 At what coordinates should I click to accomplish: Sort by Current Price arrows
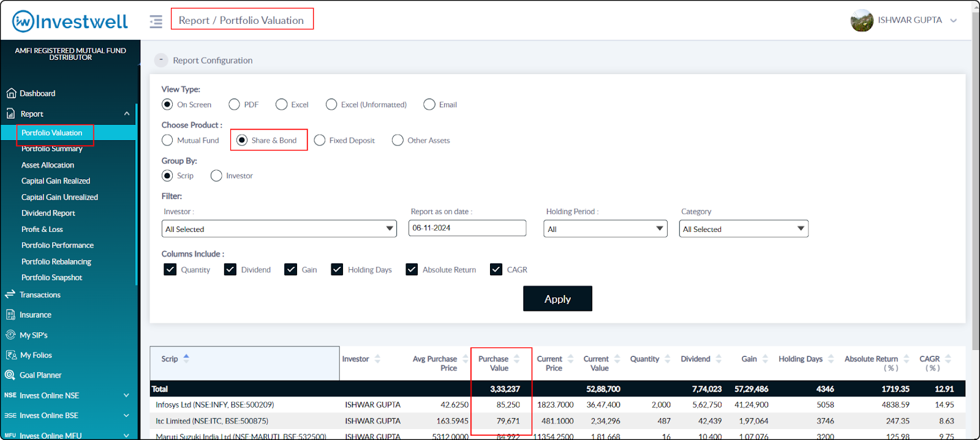571,359
